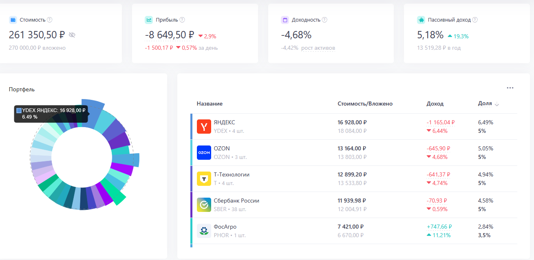534x260 pixels.
Task: Click the calendar icon beside Доходность
Action: point(285,20)
